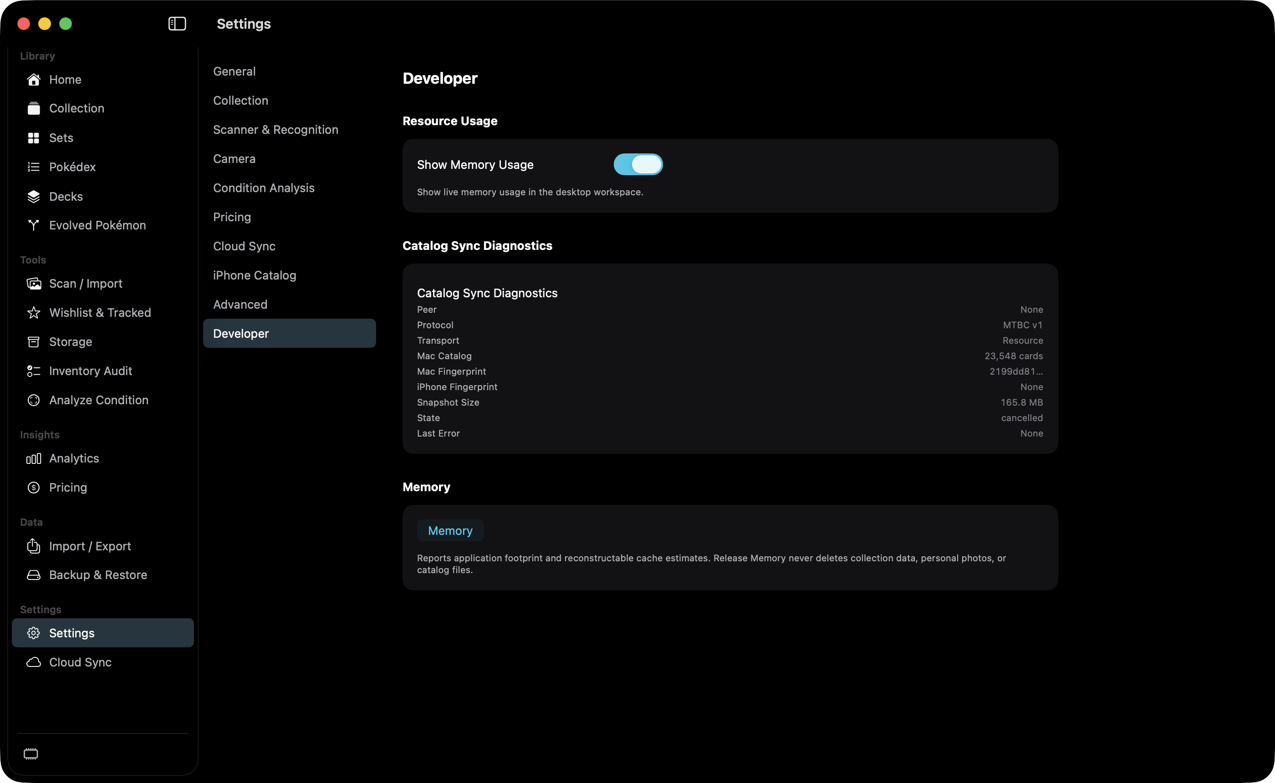Click the Snapshot Size 165.8 MB value
This screenshot has height=783, width=1275.
[x=1021, y=402]
